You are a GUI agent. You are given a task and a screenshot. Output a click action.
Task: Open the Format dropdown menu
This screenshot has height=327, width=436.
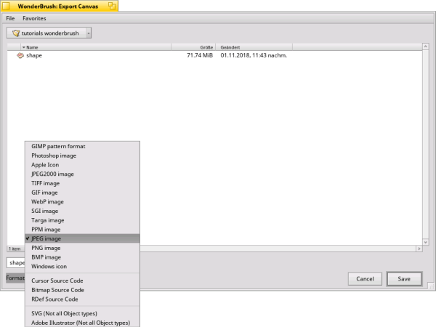click(x=15, y=278)
